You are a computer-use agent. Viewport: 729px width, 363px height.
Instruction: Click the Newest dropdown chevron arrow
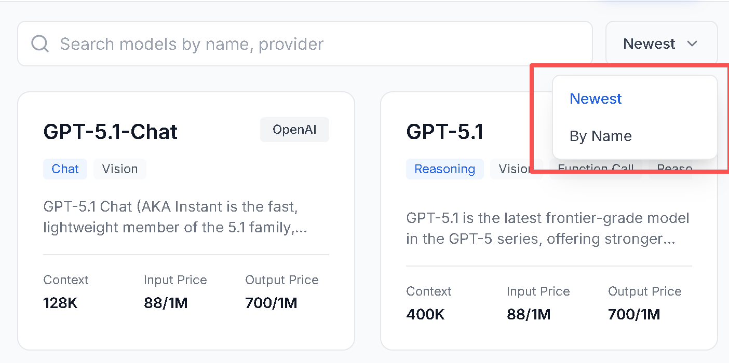[x=692, y=44]
